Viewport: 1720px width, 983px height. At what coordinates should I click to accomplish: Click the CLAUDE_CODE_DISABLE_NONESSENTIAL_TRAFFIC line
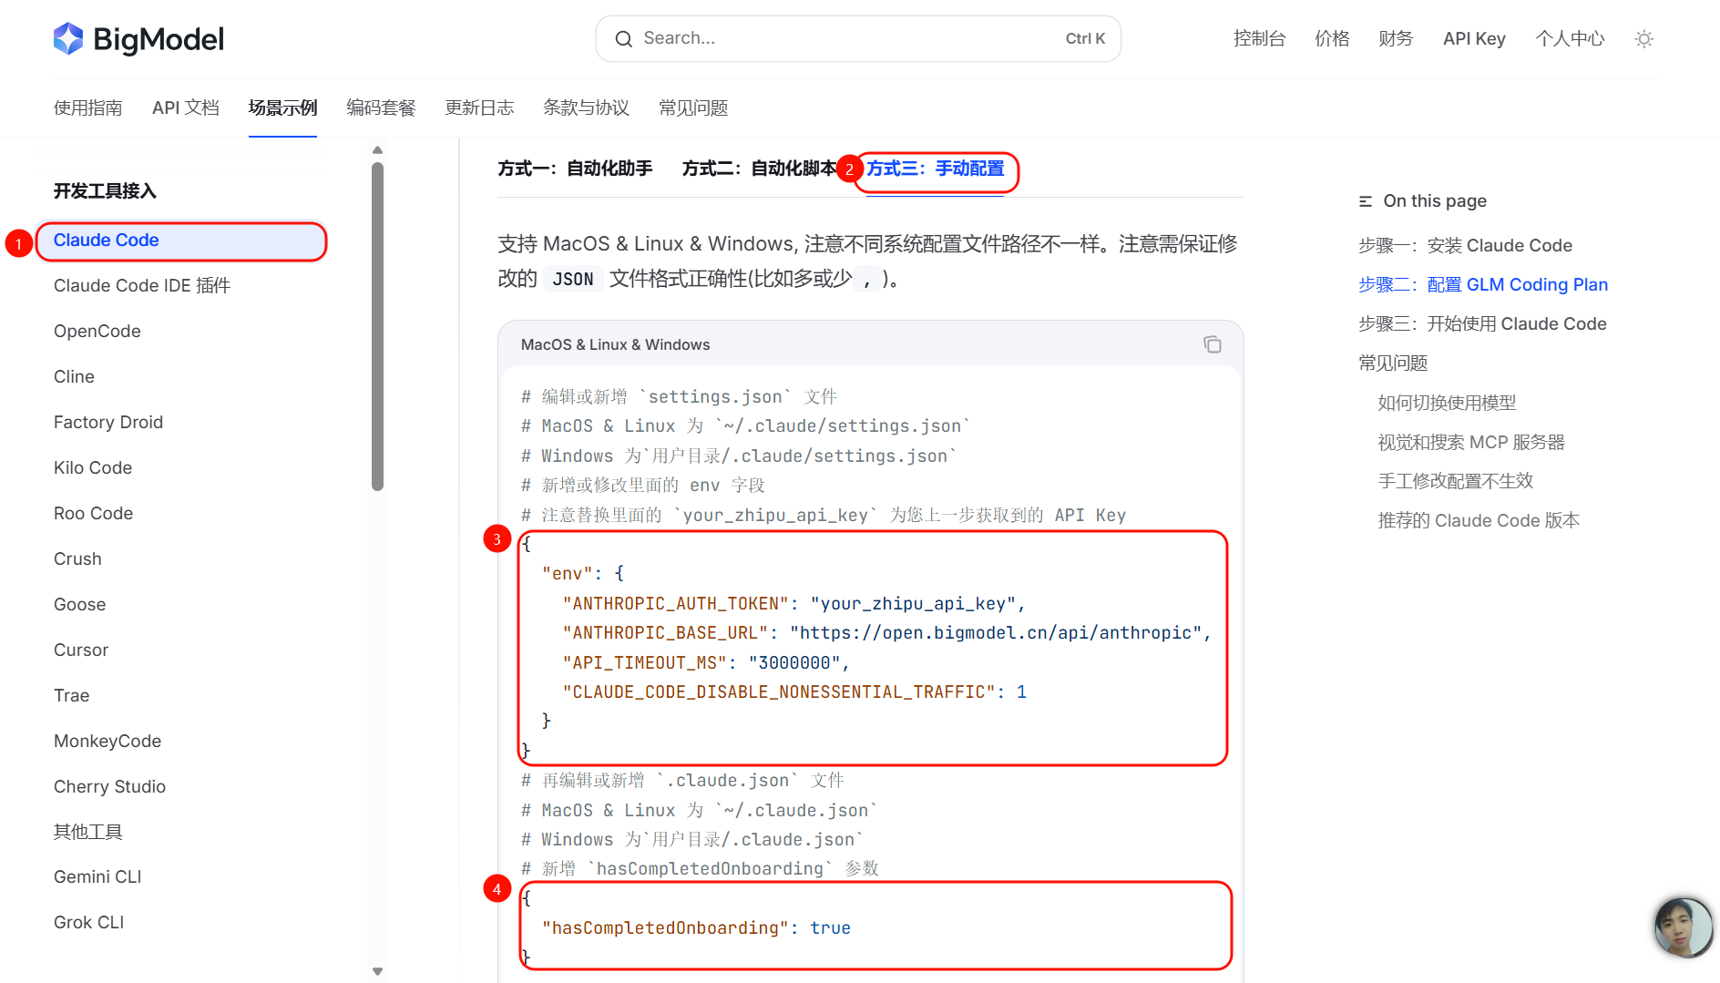click(x=794, y=692)
